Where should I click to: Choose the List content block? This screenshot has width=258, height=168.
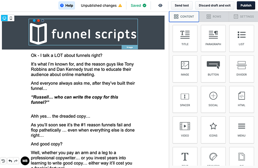pyautogui.click(x=241, y=37)
